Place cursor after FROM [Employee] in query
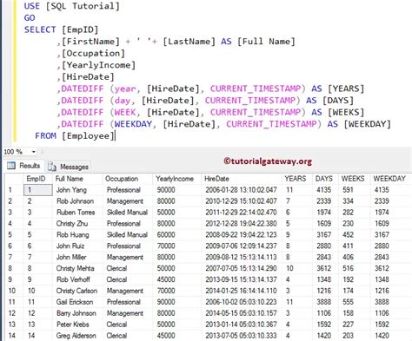This screenshot has width=412, height=341. tap(116, 136)
